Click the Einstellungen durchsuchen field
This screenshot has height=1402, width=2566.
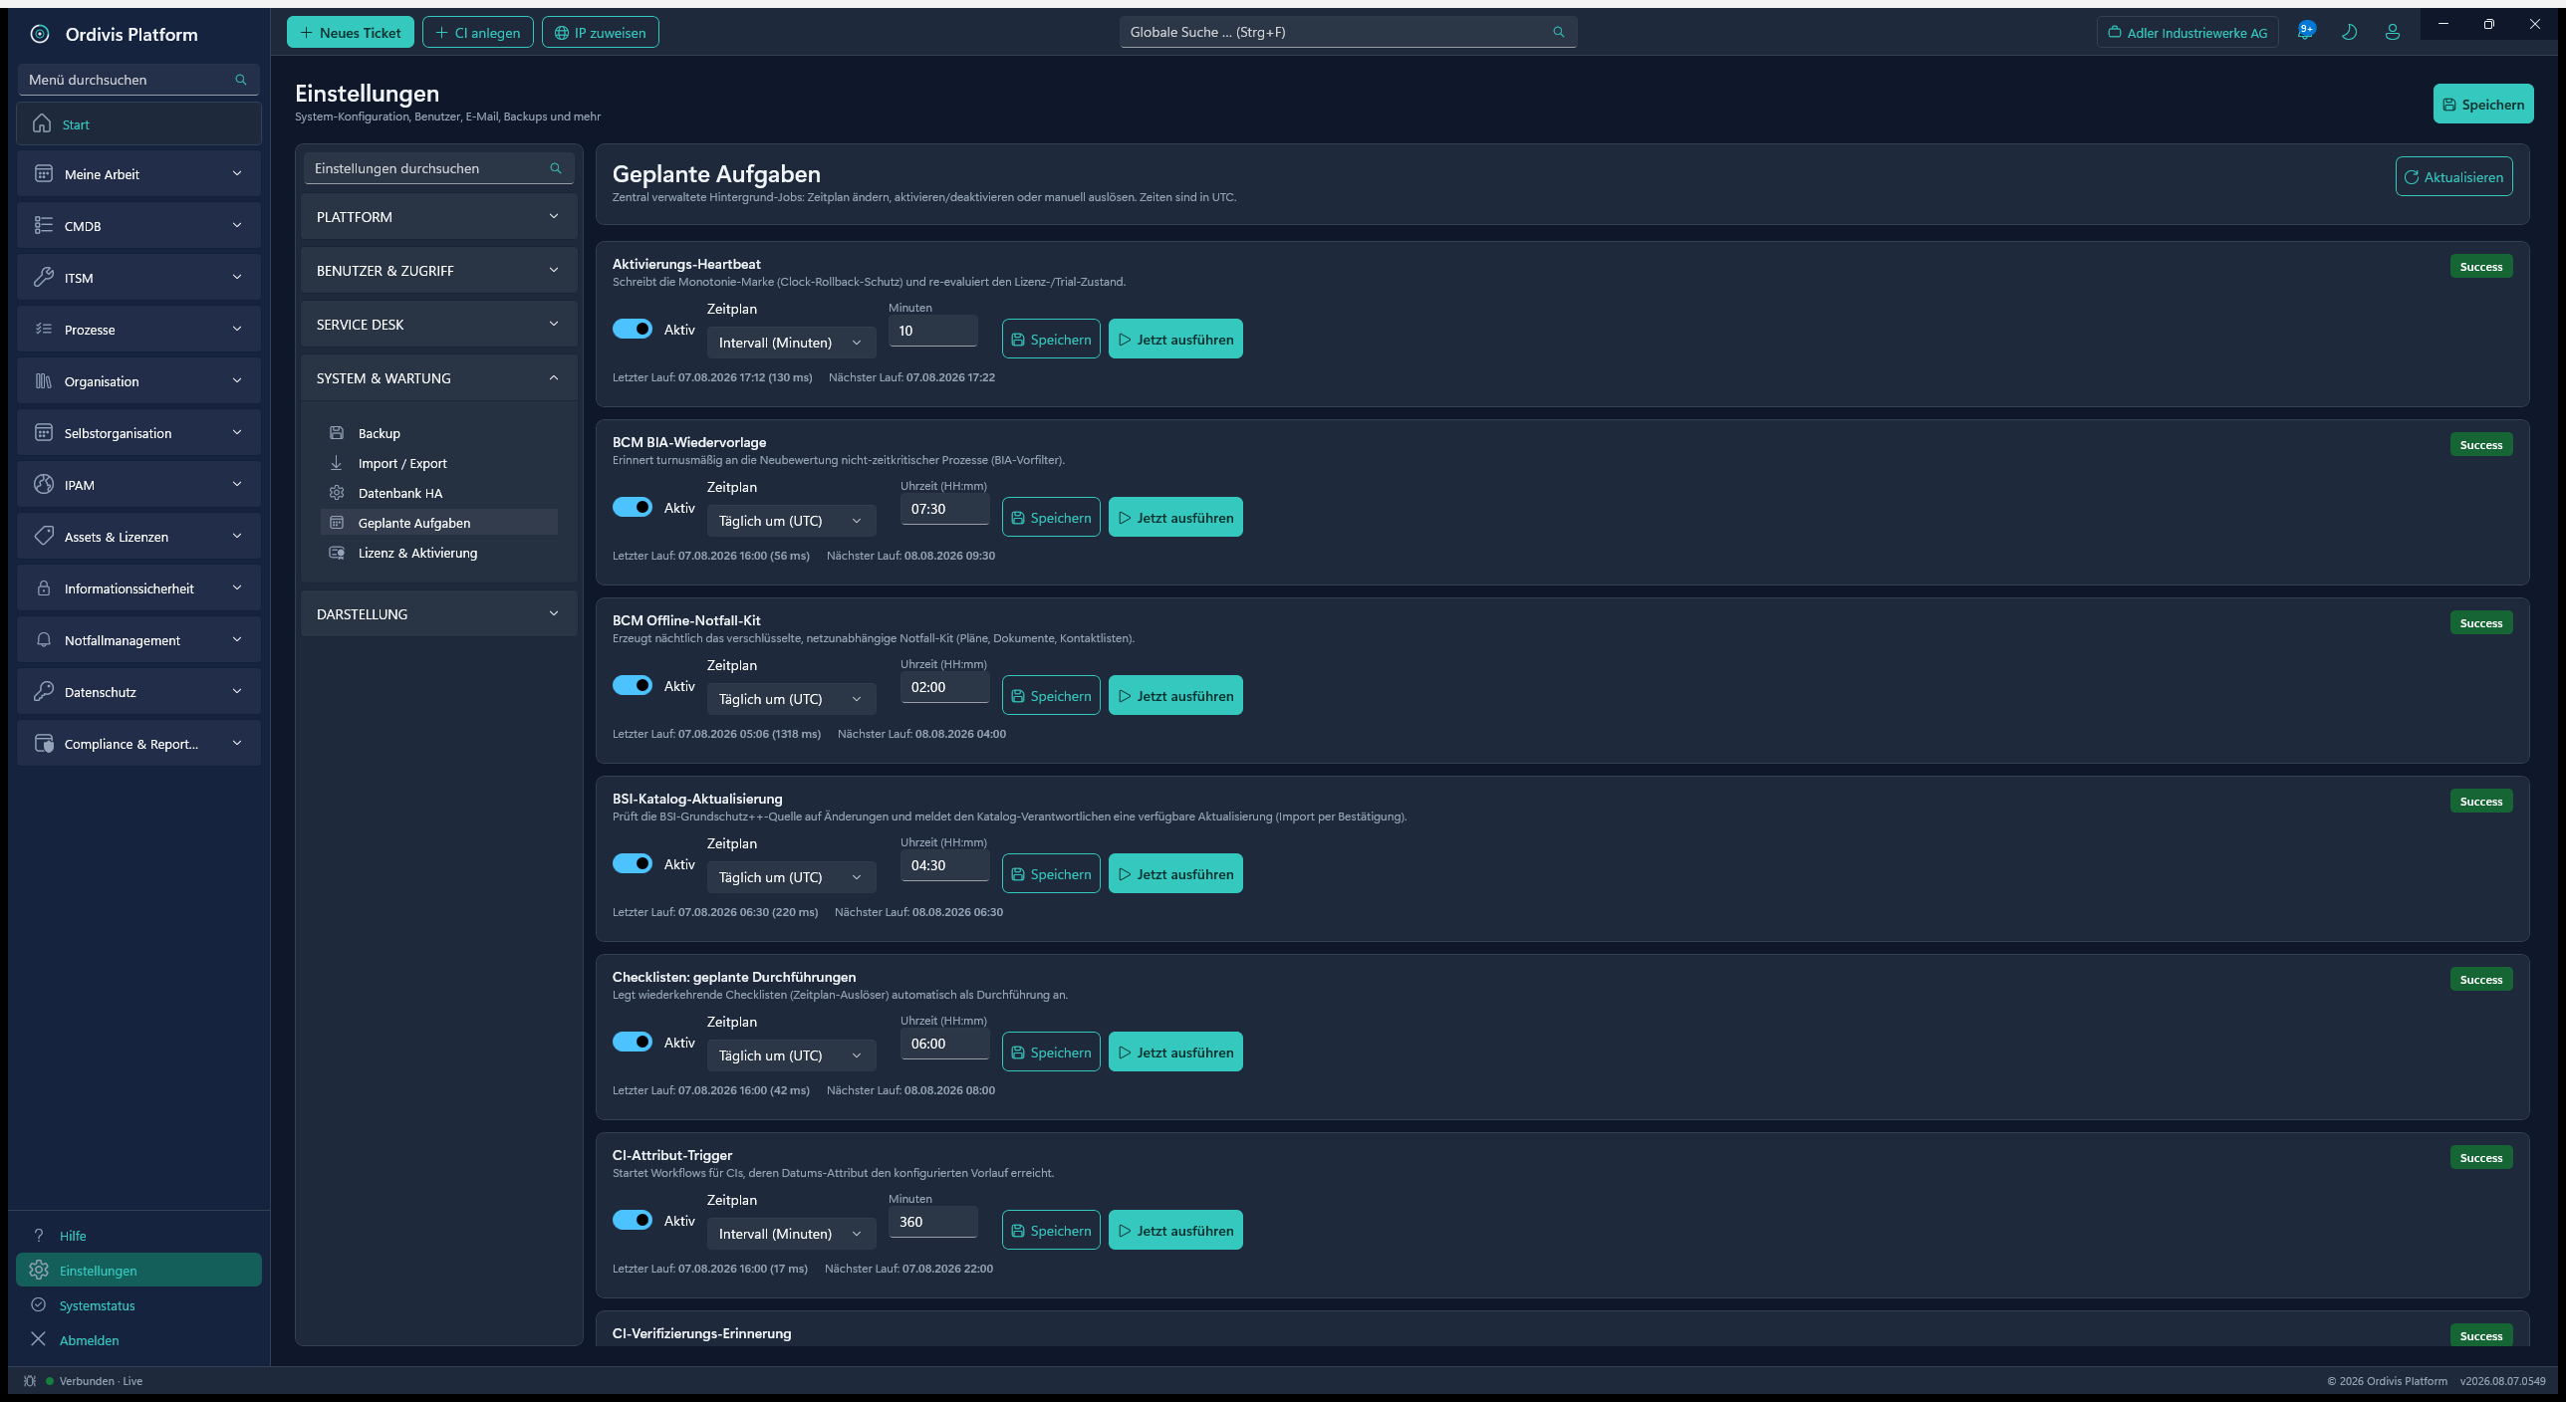tap(438, 168)
